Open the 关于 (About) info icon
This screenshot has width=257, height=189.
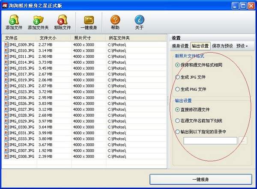(139, 20)
